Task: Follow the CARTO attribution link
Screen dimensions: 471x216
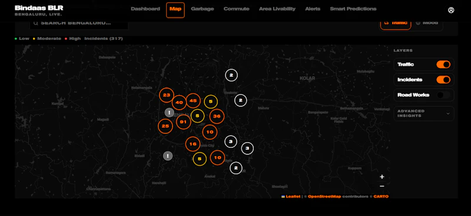Action: click(x=381, y=197)
